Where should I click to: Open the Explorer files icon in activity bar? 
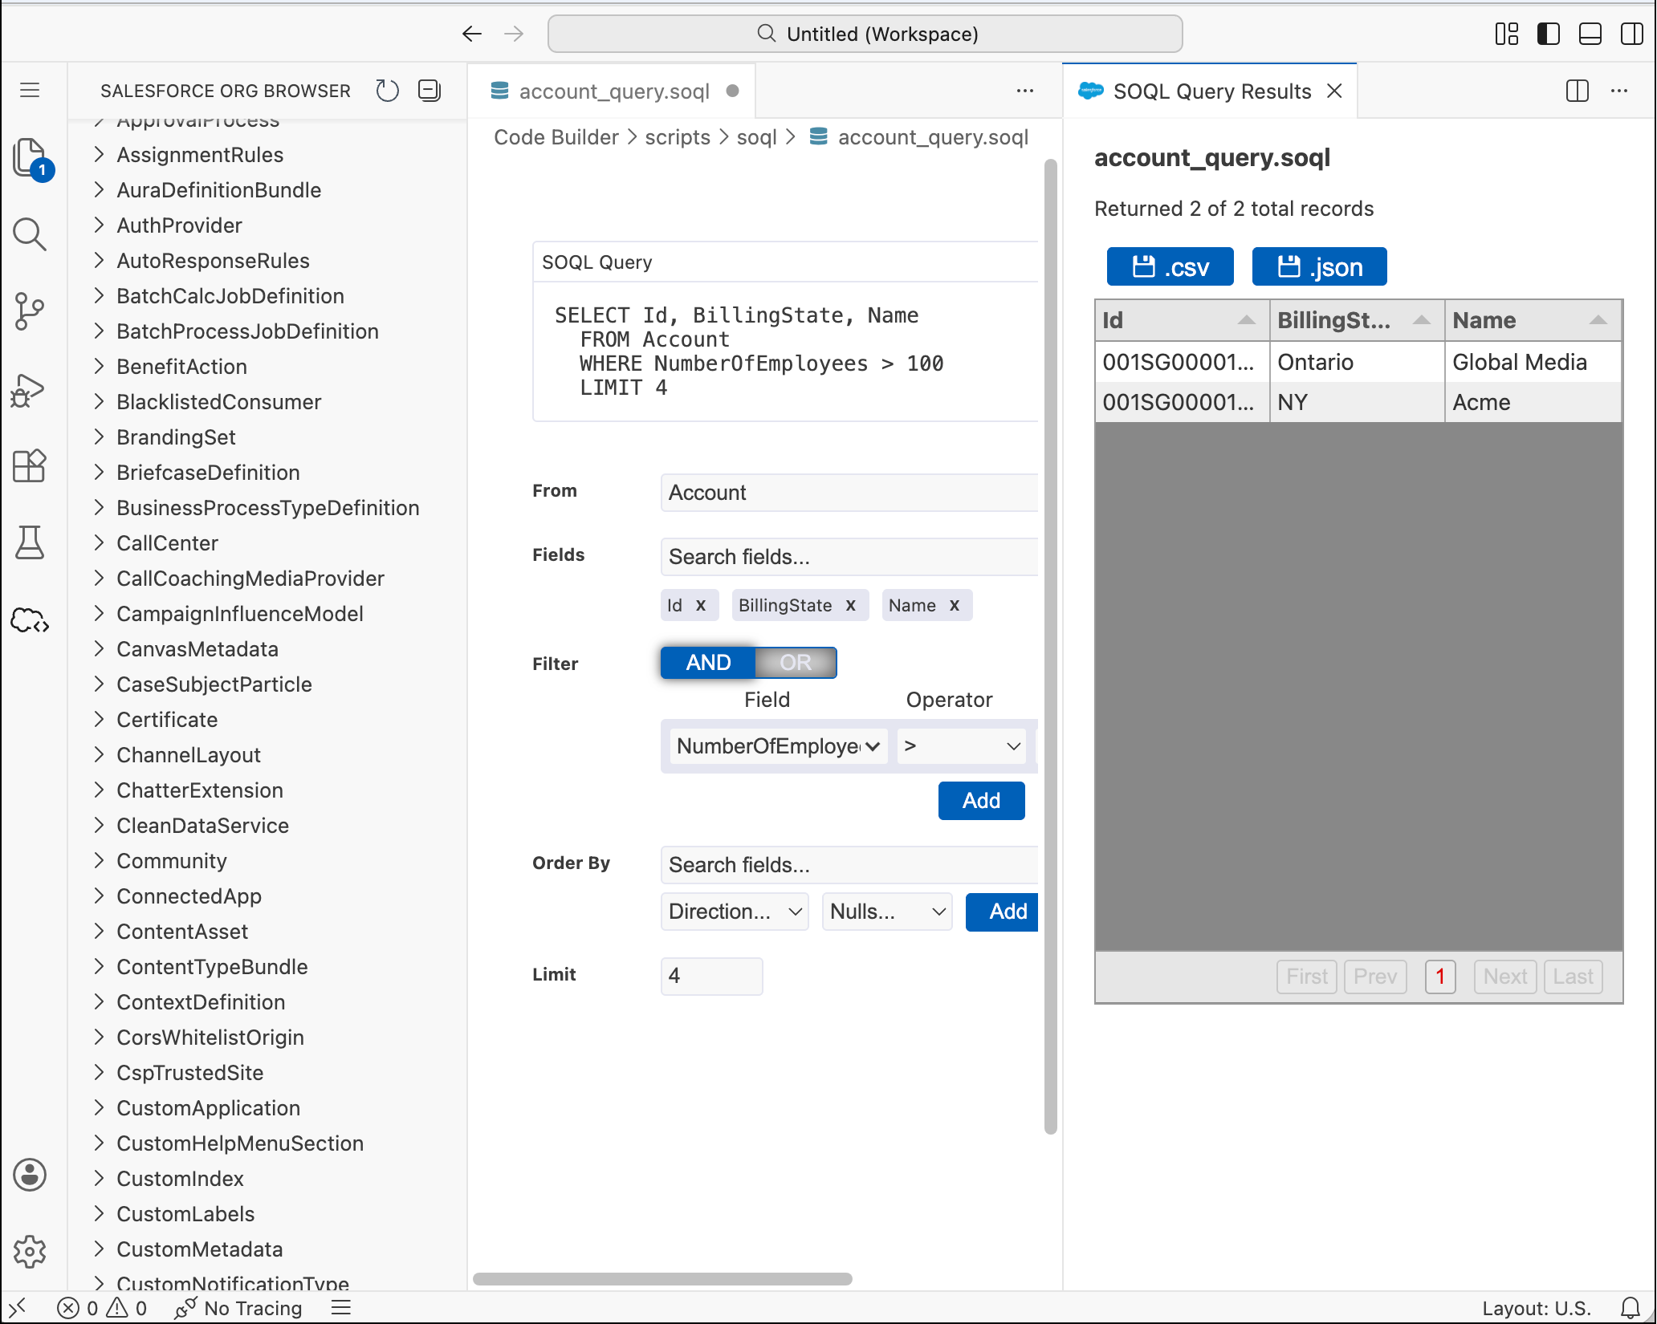pos(31,156)
